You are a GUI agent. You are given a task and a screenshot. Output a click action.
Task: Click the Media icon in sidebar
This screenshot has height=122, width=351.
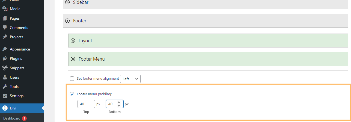point(5,9)
